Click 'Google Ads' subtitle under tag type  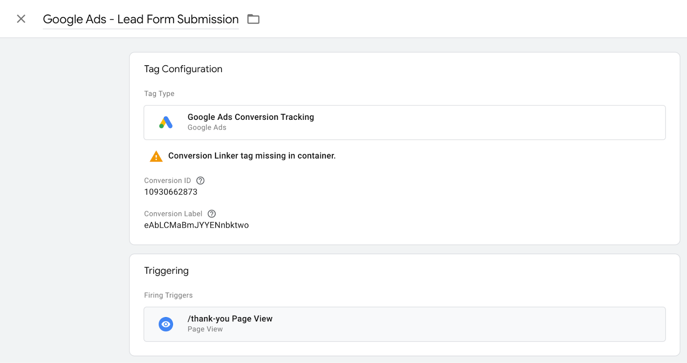[207, 128]
